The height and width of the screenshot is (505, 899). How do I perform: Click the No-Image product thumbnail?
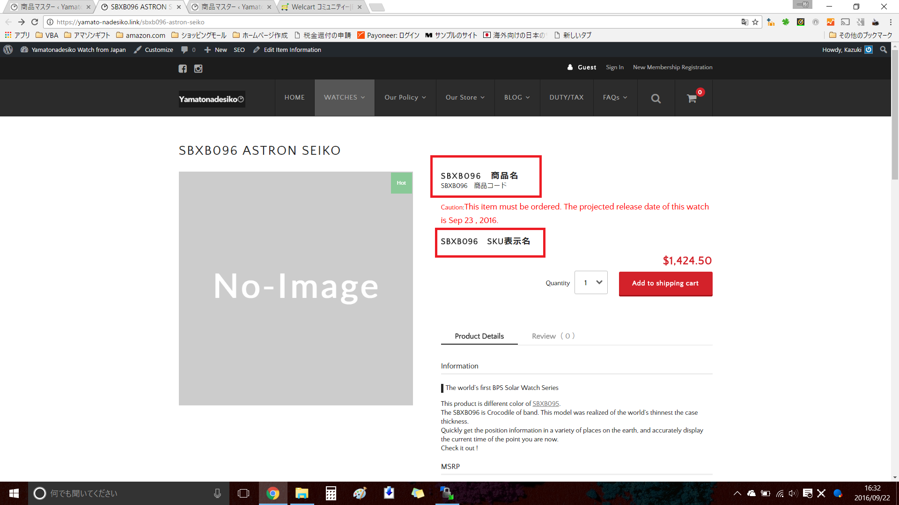coord(296,289)
